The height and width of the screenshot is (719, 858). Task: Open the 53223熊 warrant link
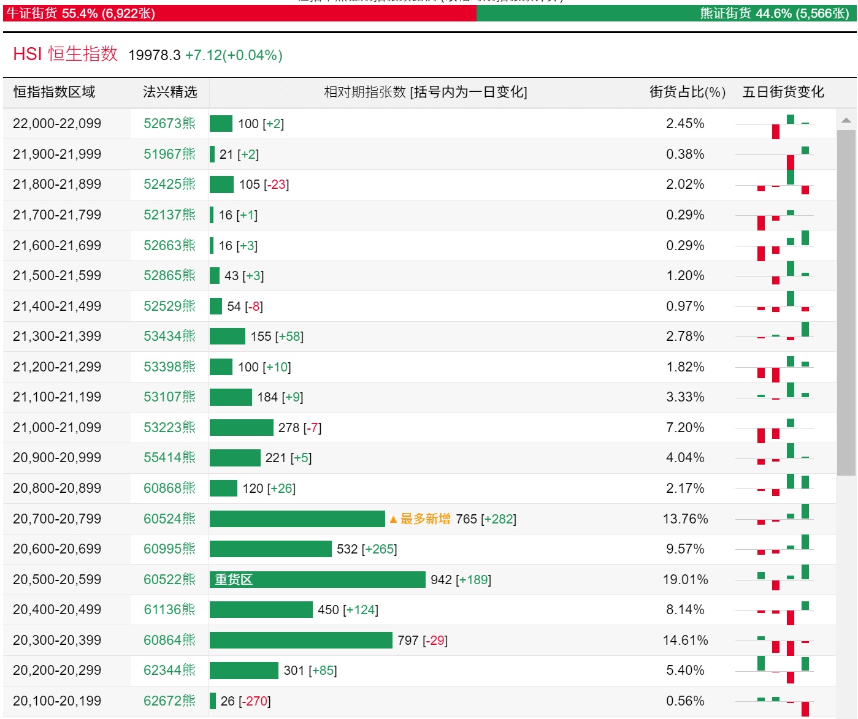169,427
